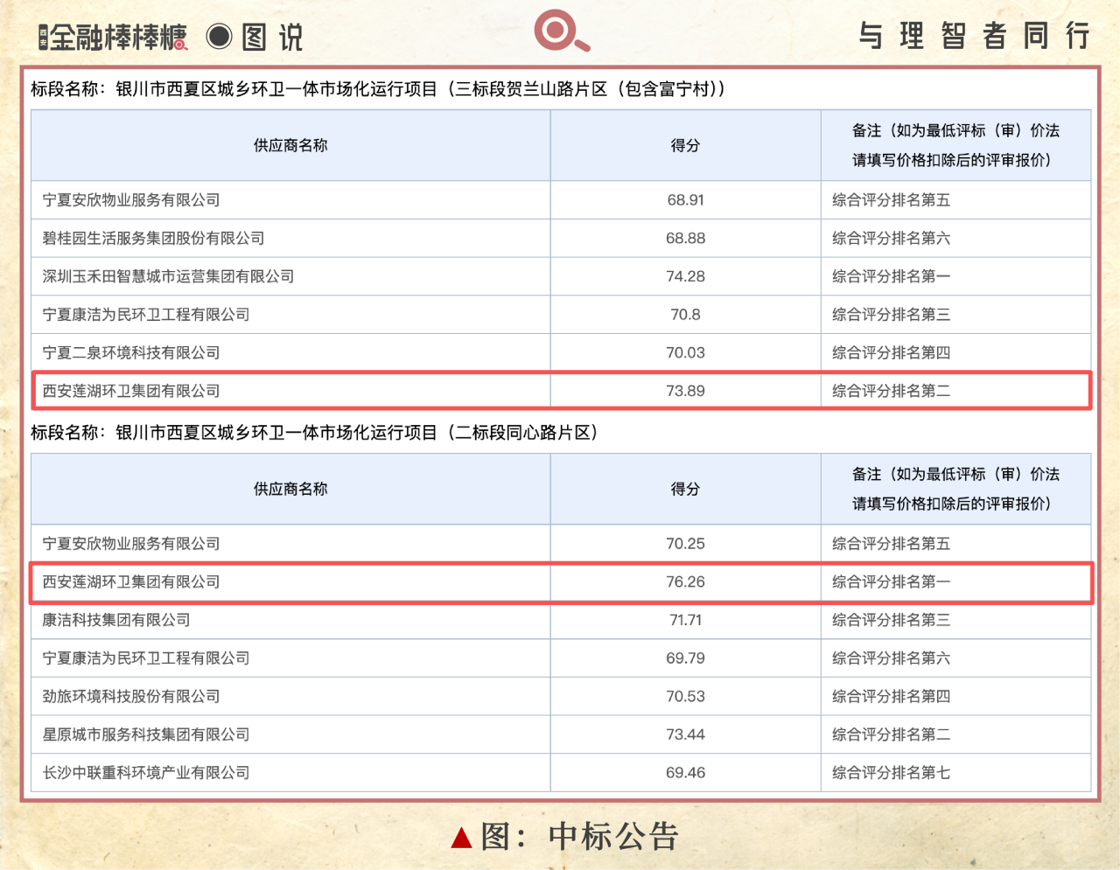Screen dimensions: 1120x870
Task: Click 得分 header in the 三标段 table
Action: point(685,145)
